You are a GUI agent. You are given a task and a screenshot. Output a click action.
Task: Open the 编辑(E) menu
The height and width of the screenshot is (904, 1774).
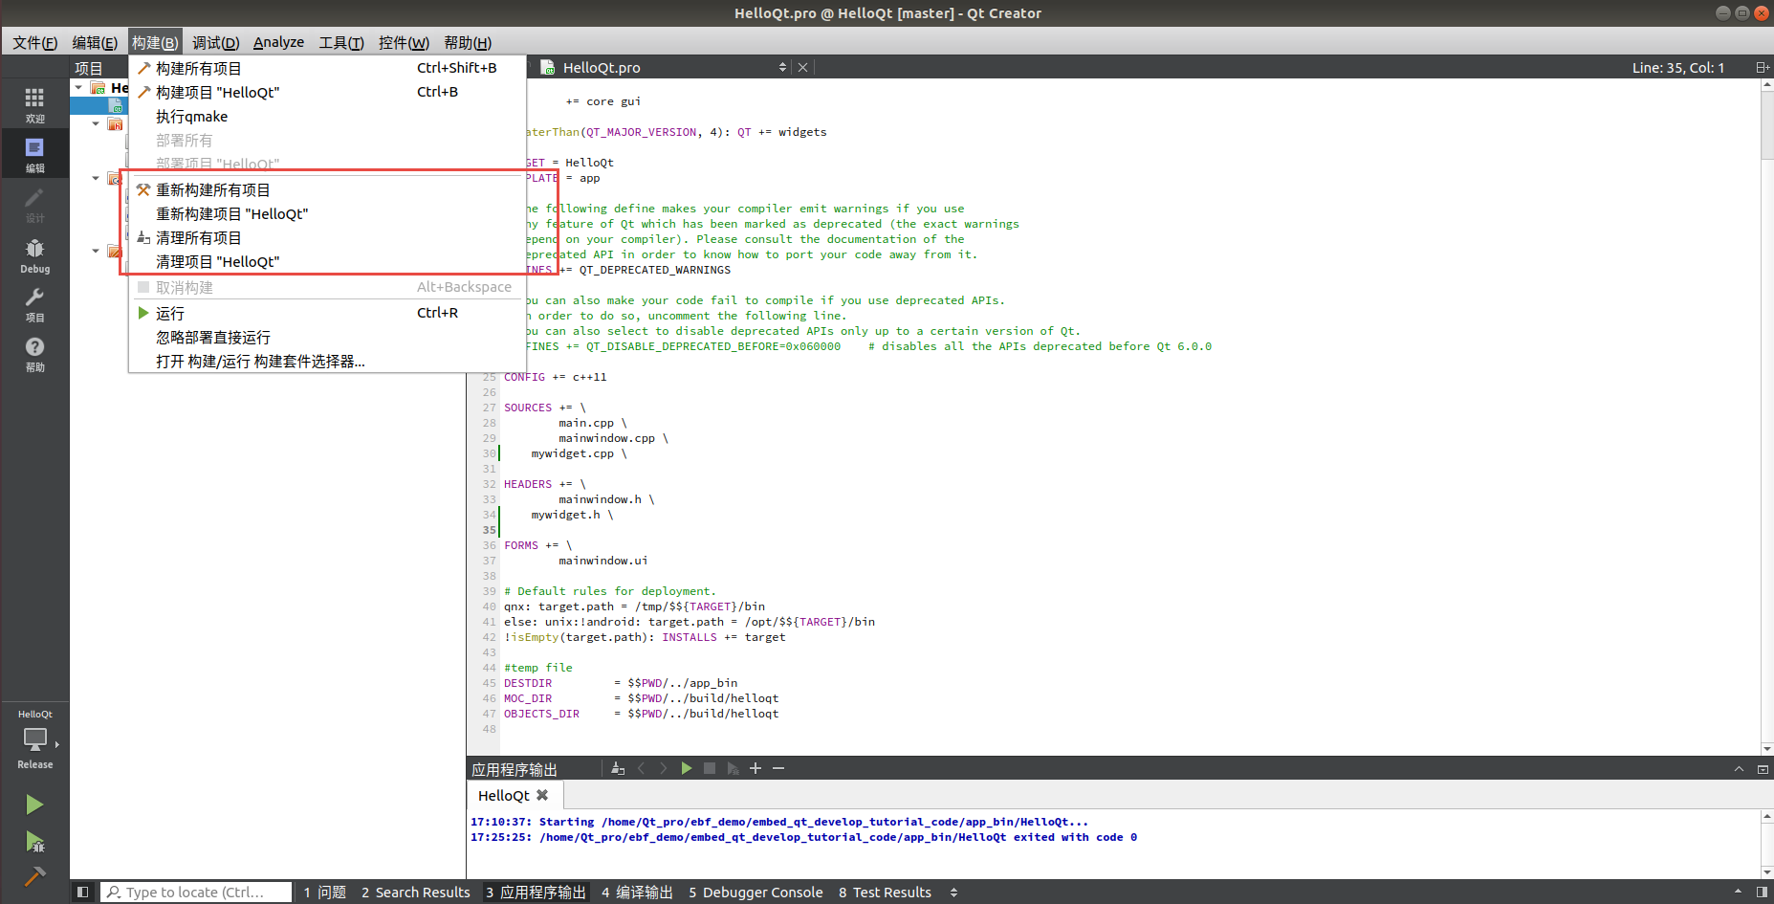point(95,42)
